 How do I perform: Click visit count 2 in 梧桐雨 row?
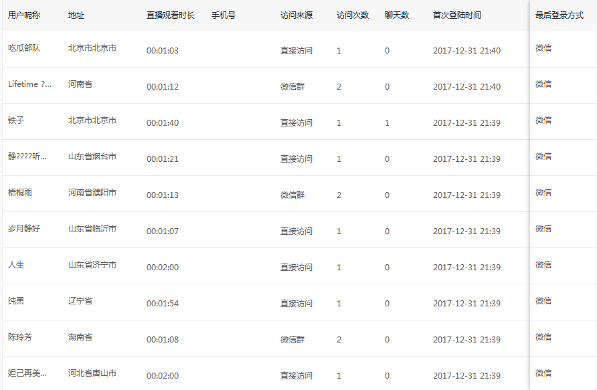[339, 195]
